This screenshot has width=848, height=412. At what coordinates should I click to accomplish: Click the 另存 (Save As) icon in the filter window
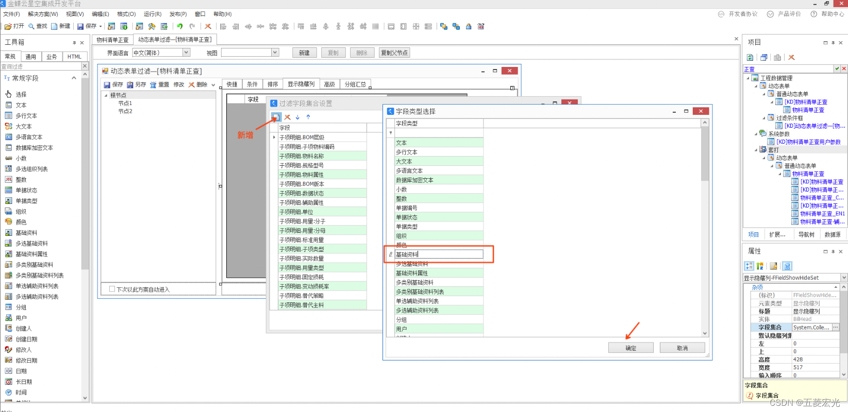click(x=137, y=84)
